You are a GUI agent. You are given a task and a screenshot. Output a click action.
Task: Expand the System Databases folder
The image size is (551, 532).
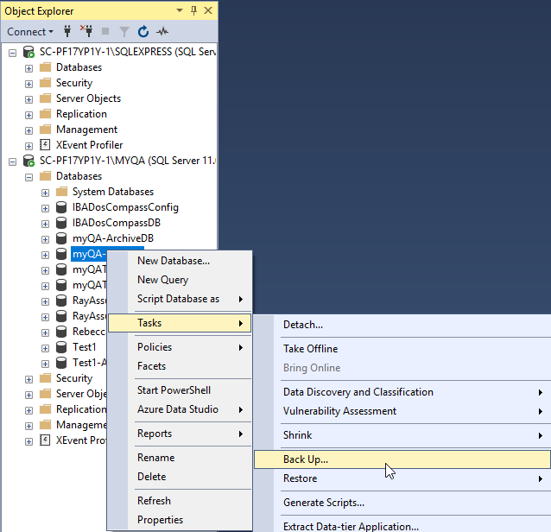pos(45,192)
